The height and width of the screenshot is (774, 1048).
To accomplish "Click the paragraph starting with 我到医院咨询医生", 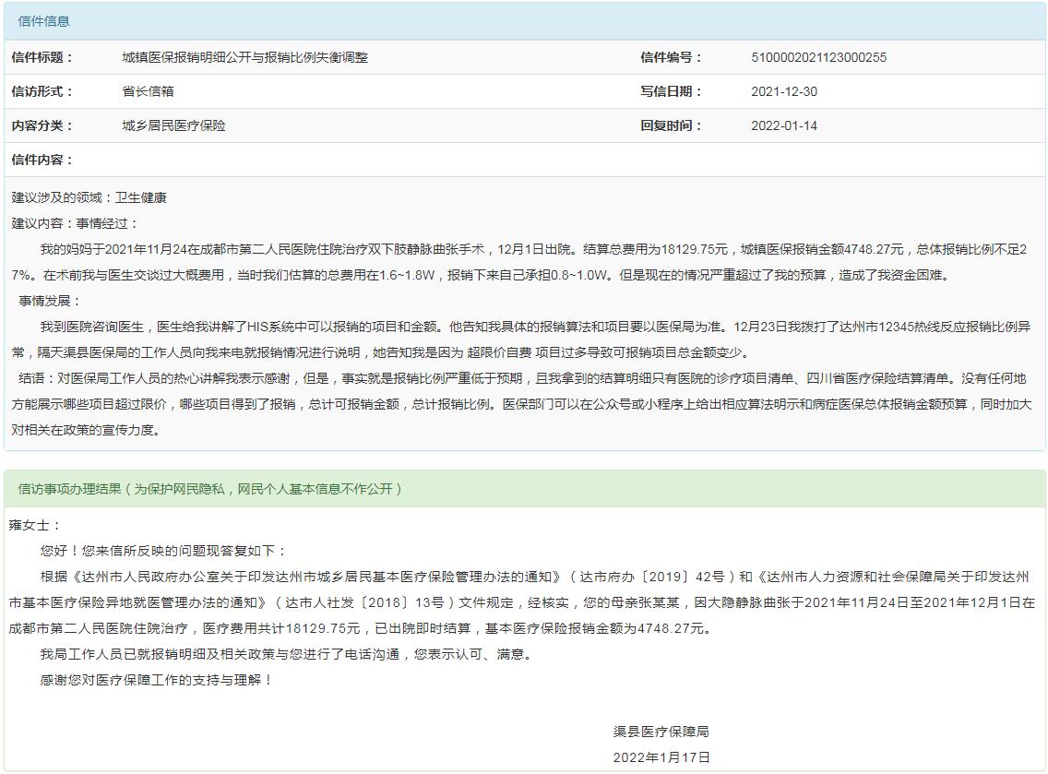I will (520, 339).
